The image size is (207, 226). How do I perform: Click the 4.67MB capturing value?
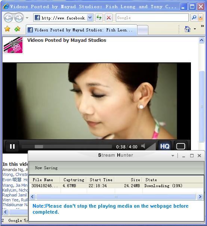click(x=69, y=186)
